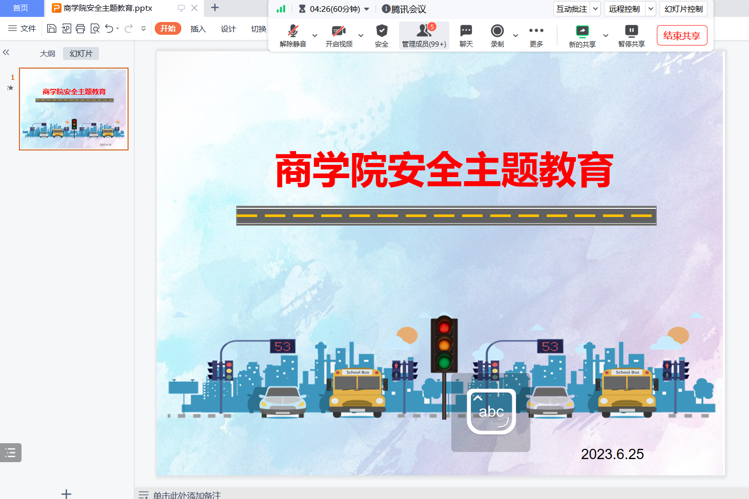749x499 pixels.
Task: Click the 幻灯片控制 button
Action: pyautogui.click(x=683, y=9)
